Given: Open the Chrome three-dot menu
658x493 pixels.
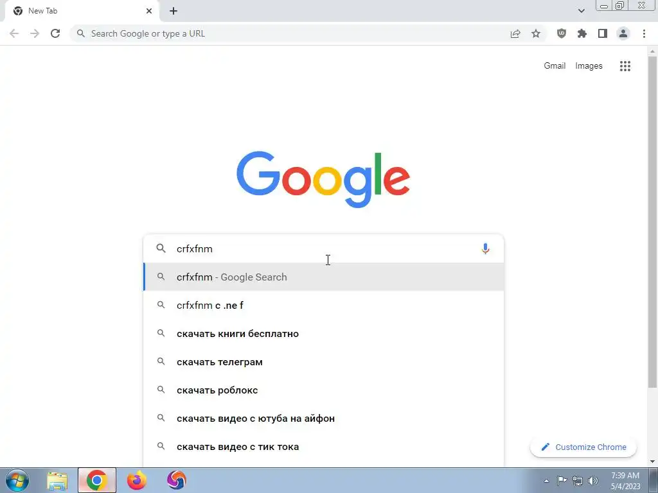Looking at the screenshot, I should (x=644, y=33).
